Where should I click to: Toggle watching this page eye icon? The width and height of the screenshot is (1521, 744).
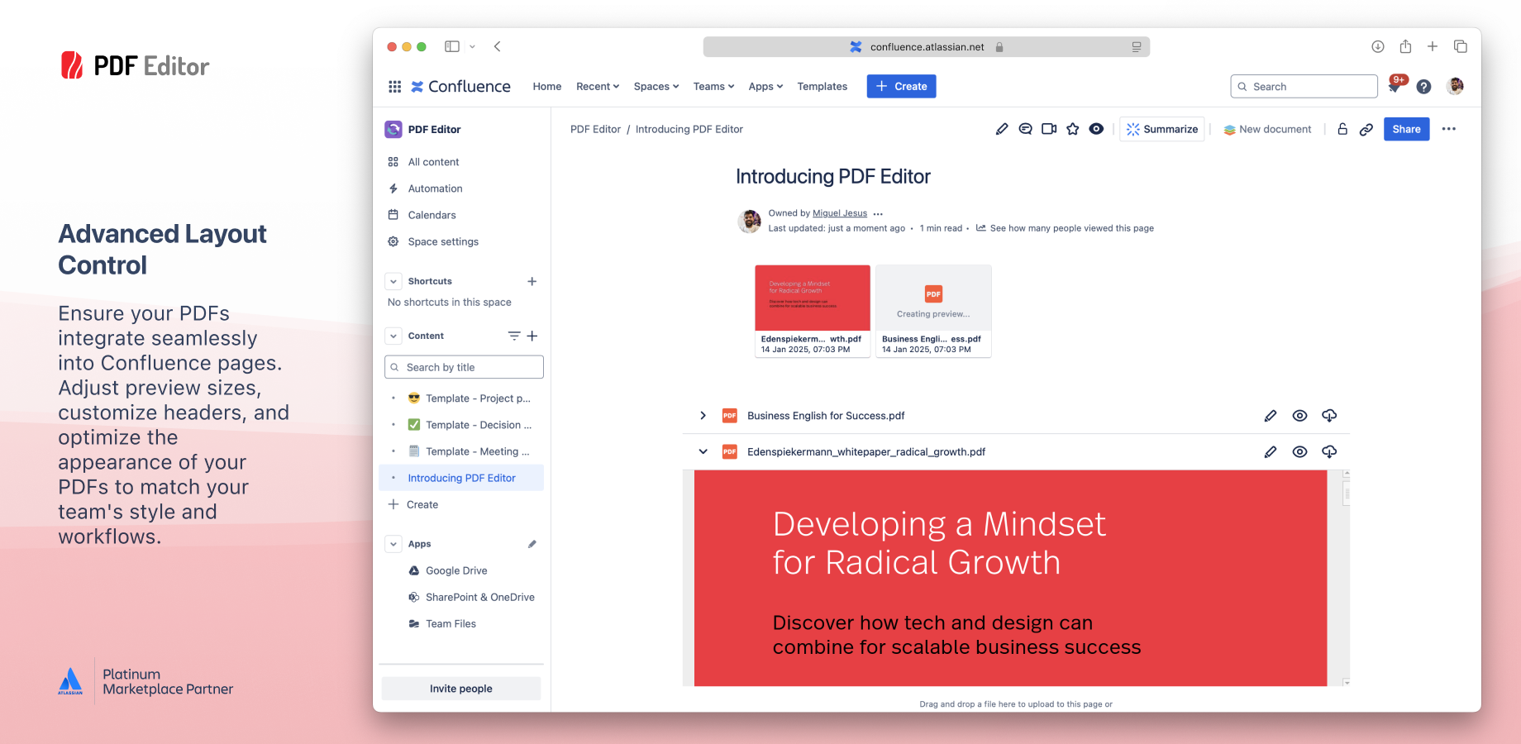click(1096, 129)
